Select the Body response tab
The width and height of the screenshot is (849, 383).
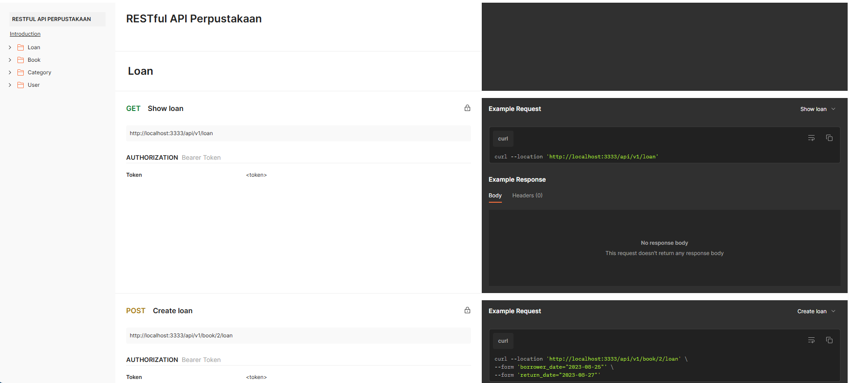[495, 196]
